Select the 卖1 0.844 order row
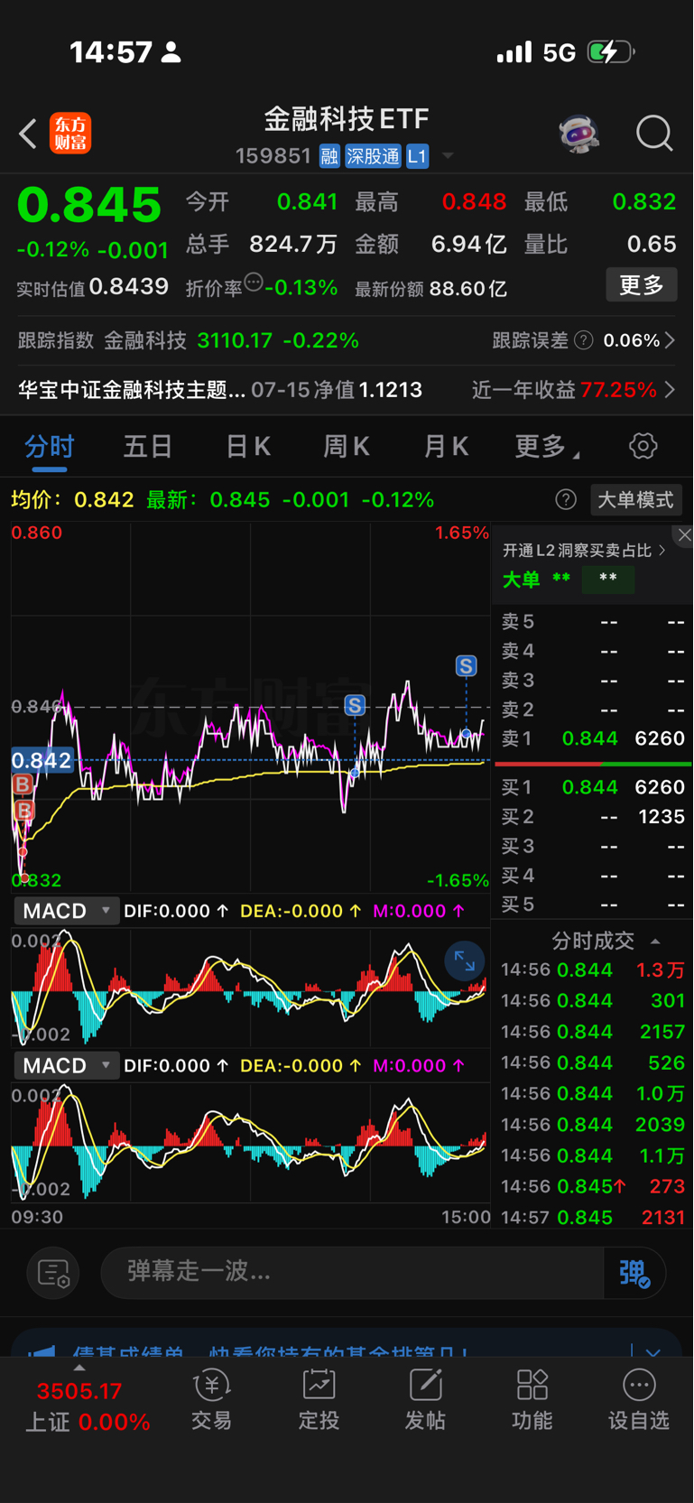Viewport: 694px width, 1503px height. (x=593, y=738)
